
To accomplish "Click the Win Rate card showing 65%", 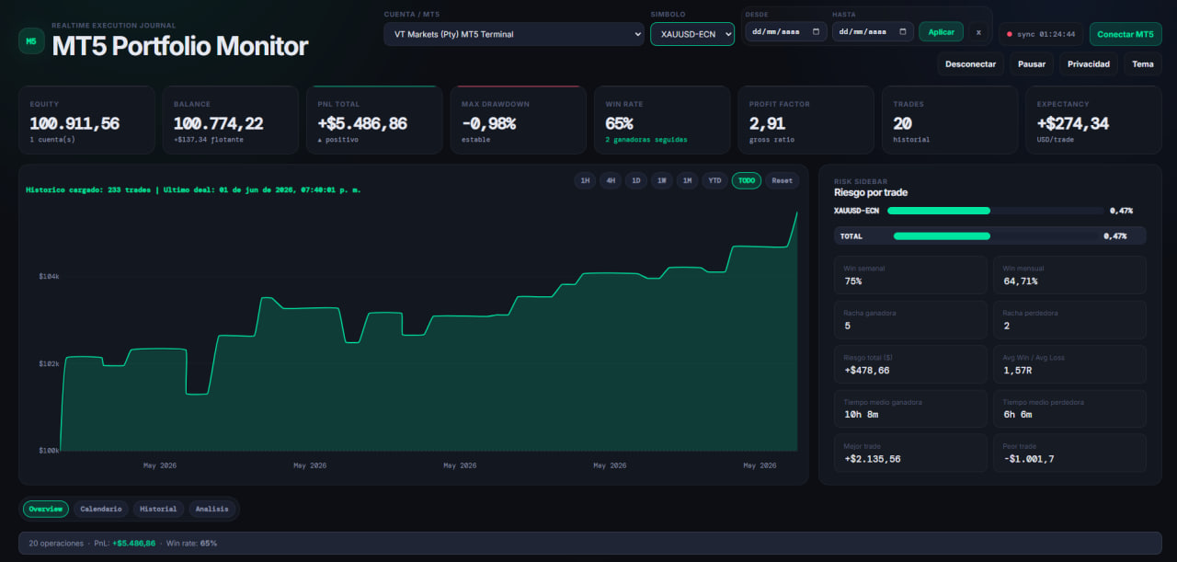I will click(x=662, y=120).
